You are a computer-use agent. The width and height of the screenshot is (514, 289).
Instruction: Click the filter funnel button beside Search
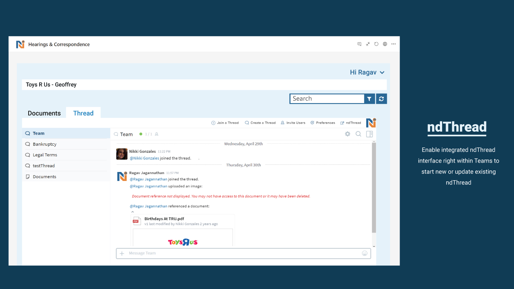(370, 99)
